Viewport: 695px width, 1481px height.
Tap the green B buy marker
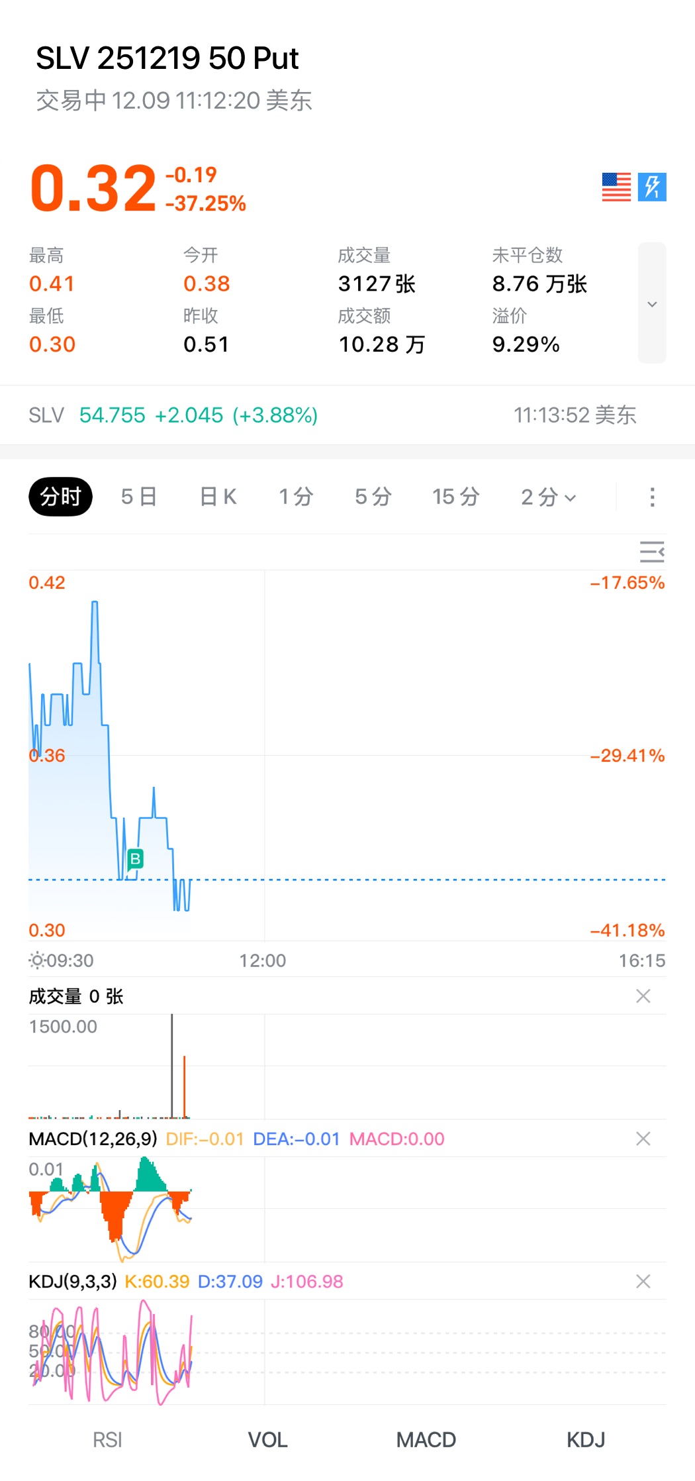(135, 859)
